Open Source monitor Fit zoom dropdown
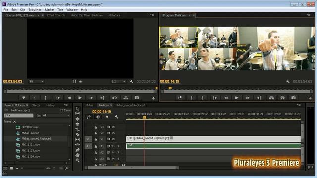The height and width of the screenshot is (178, 317). 36,81
